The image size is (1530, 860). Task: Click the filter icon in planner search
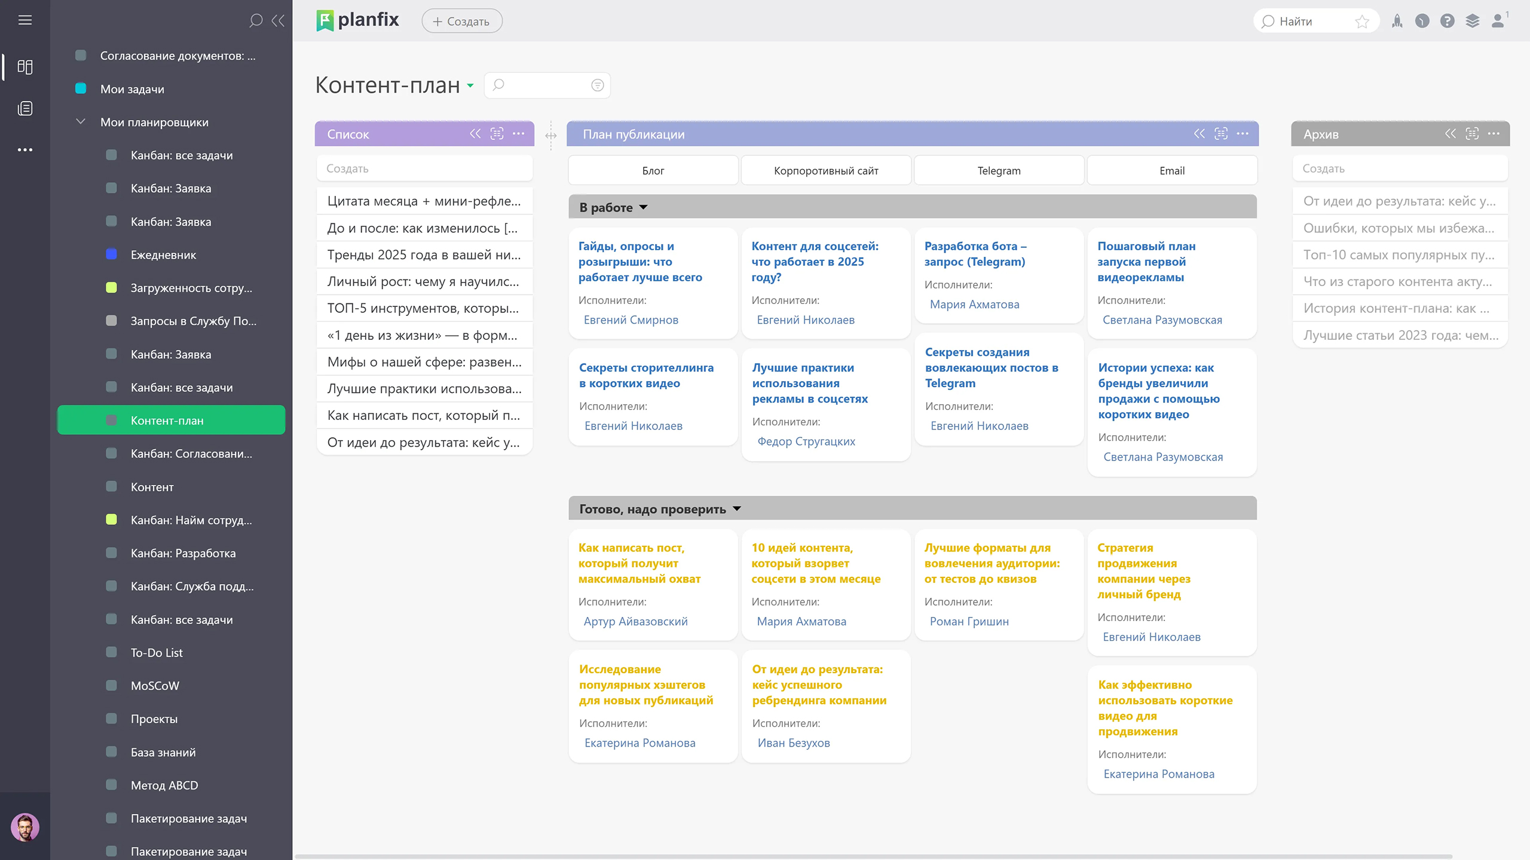(597, 85)
